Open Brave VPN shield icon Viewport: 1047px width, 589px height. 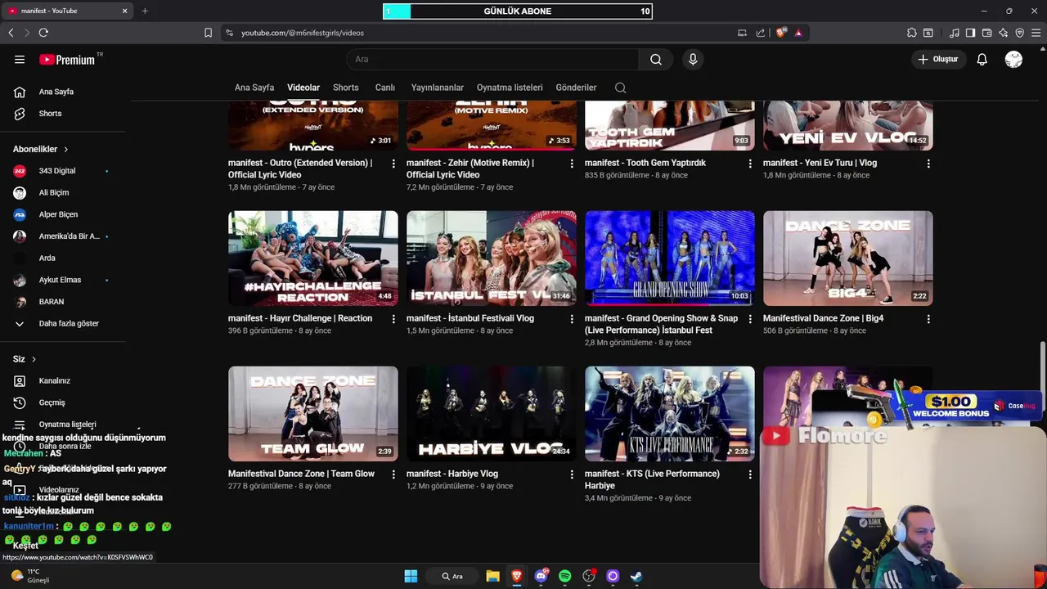1019,33
